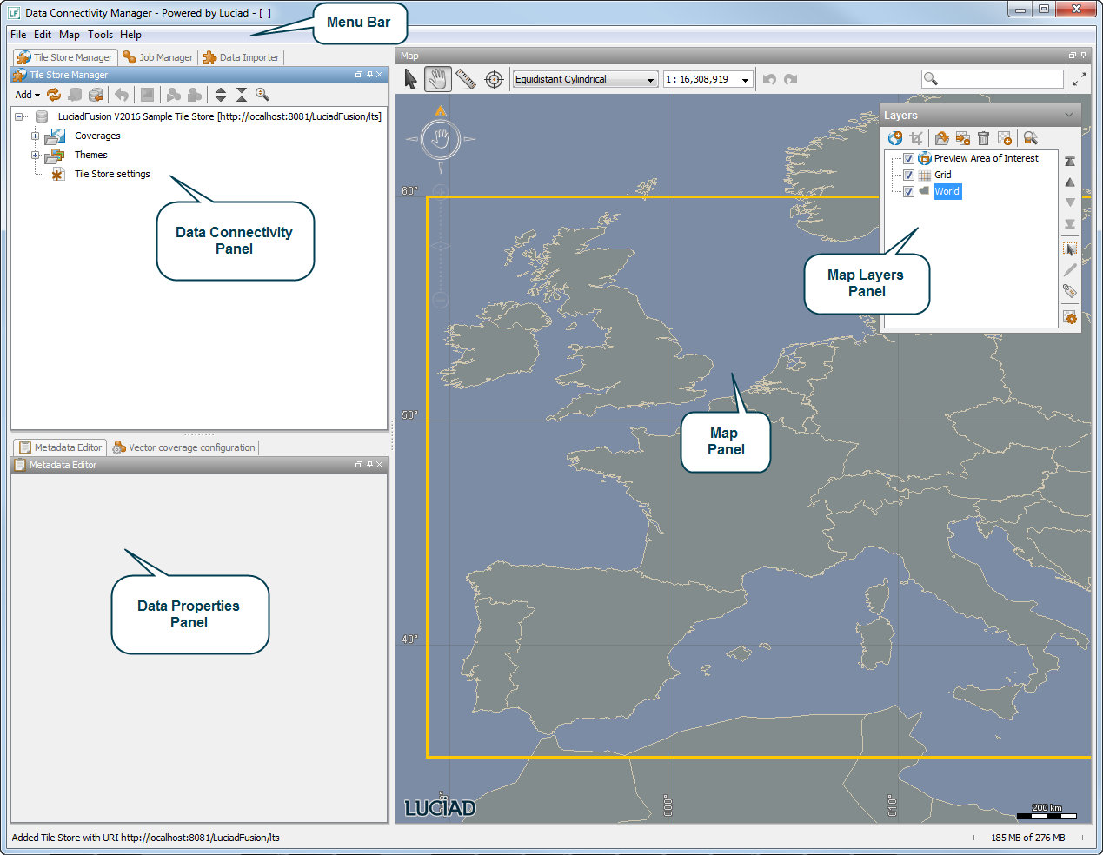Select Tile Store settings tree item
Screen dimensions: 1103x855
[112, 174]
